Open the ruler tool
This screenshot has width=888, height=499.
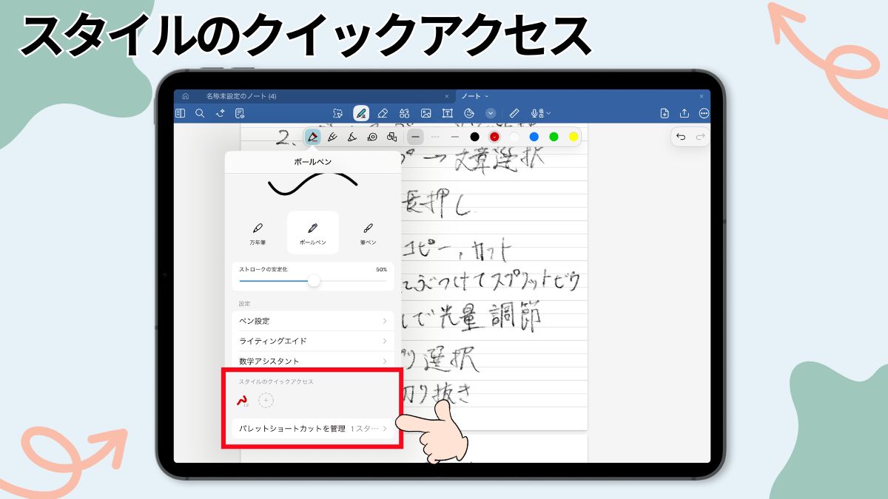coord(515,113)
